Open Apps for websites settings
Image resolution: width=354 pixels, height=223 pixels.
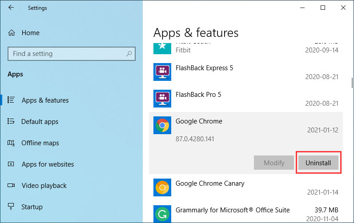(x=48, y=164)
